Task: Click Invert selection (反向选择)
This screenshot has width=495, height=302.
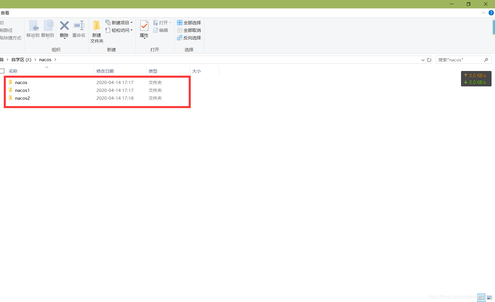Action: pos(189,38)
